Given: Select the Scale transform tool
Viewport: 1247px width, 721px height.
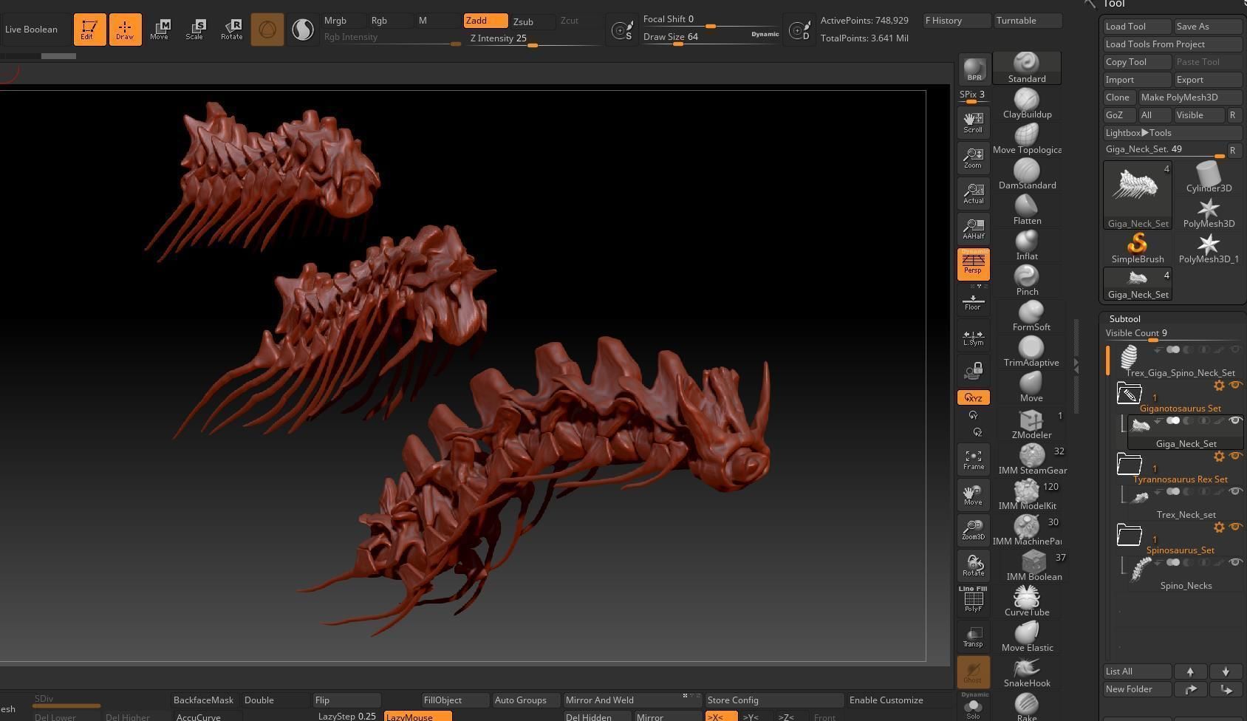Looking at the screenshot, I should click(x=195, y=30).
